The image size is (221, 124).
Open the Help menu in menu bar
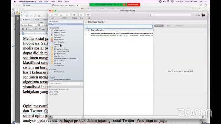point(67,1)
